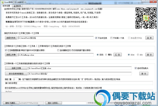Close the Excel表格汇总分类能手 window

tap(153, 2)
